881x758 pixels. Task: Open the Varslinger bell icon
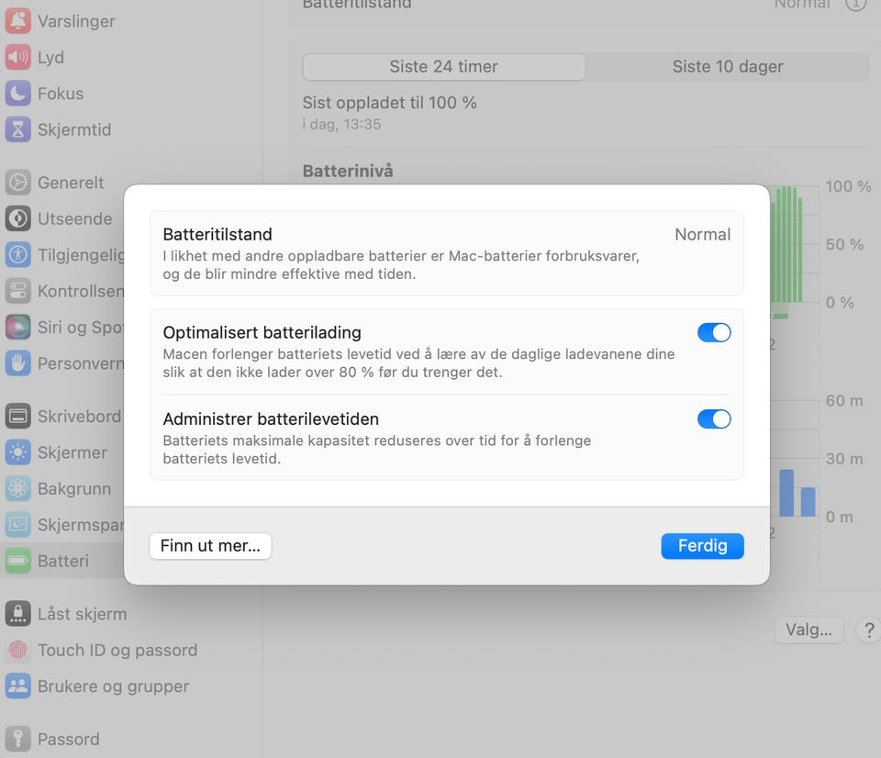(x=18, y=21)
